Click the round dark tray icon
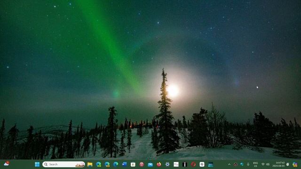 tap(236, 164)
